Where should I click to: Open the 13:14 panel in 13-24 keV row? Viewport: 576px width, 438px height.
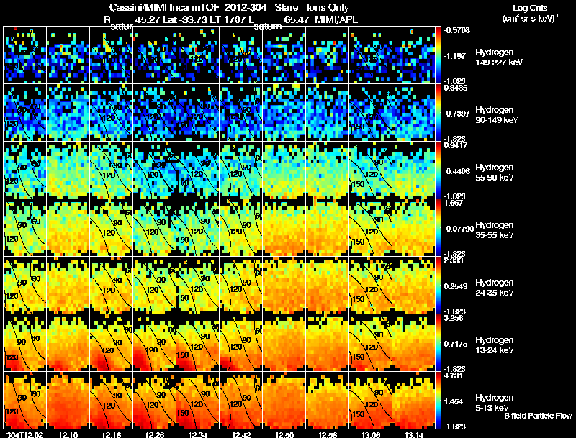tap(414, 343)
